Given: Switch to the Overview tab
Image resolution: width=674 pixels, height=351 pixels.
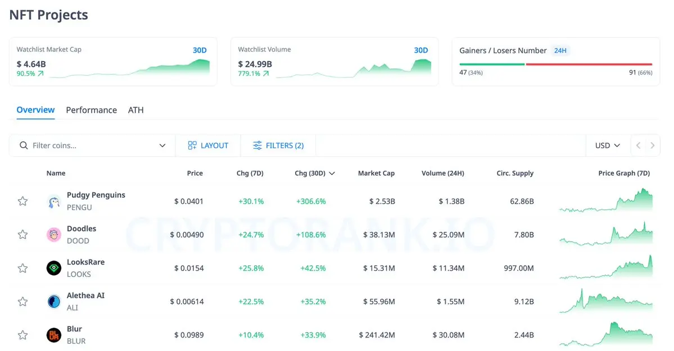Looking at the screenshot, I should (35, 110).
